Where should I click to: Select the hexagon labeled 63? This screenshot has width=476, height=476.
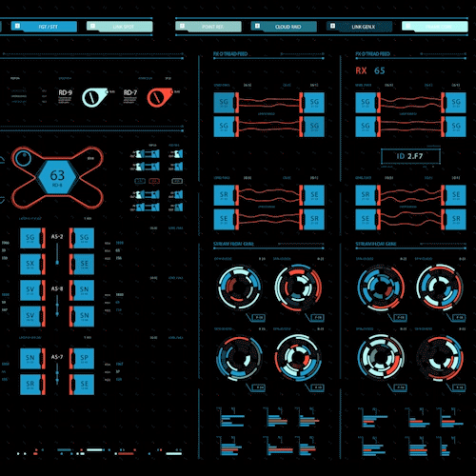tap(57, 177)
